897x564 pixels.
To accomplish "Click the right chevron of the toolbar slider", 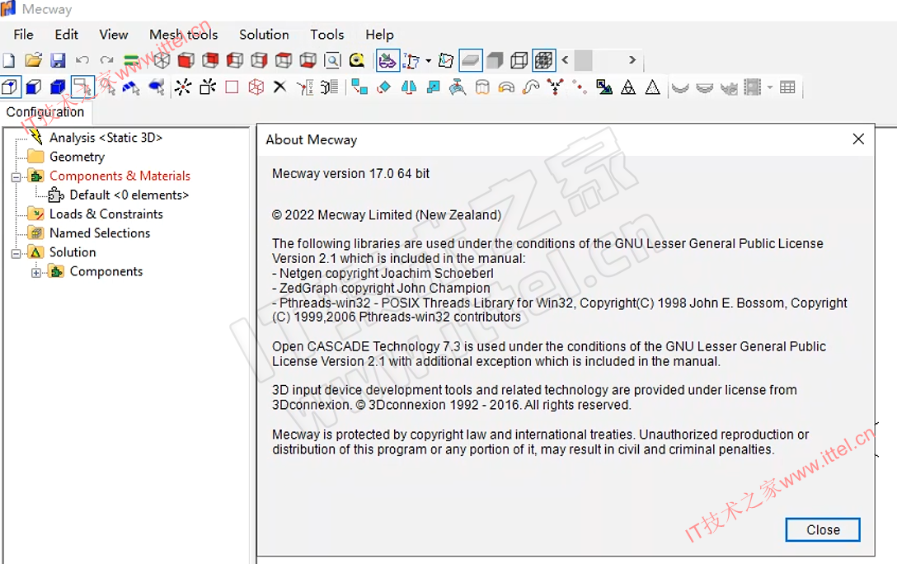I will (x=632, y=59).
